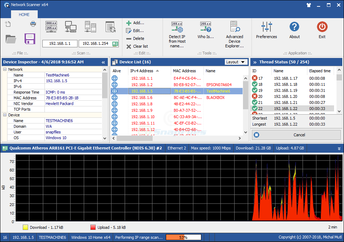Click the 53% scan progress bar
Viewport: 344px width, 242px height.
click(184, 237)
